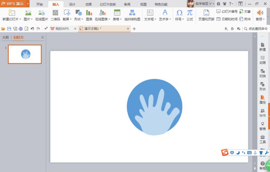Insert a 图表 chart
This screenshot has width=270, height=172.
tap(89, 15)
